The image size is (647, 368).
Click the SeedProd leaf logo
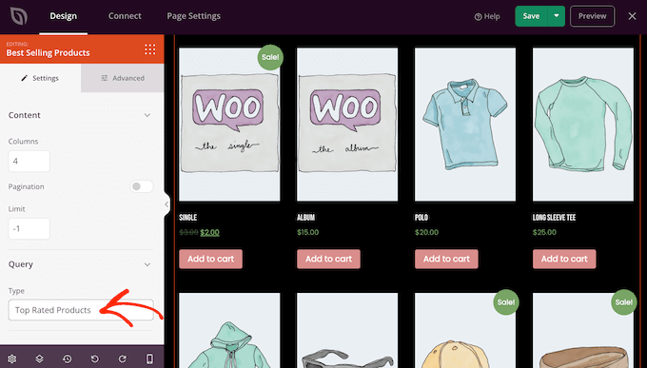pos(19,16)
